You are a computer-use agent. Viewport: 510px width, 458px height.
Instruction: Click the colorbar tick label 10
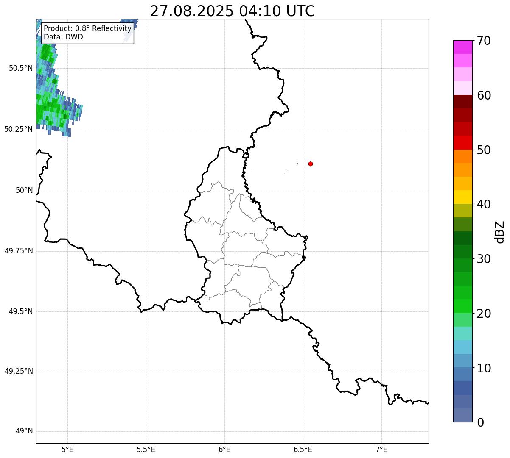484,368
